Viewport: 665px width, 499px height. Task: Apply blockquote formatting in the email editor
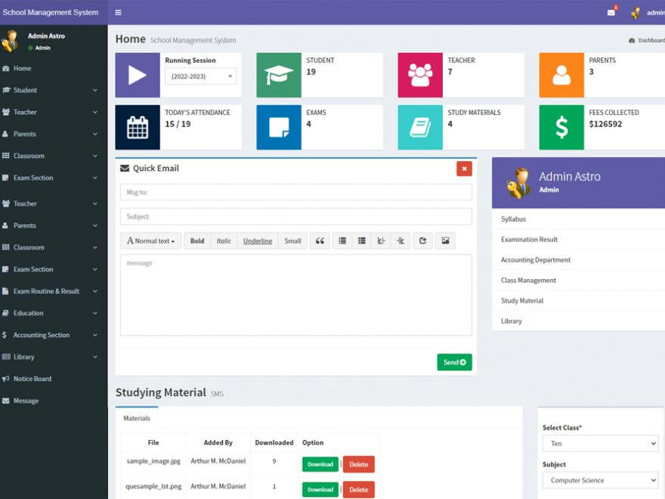coord(320,240)
